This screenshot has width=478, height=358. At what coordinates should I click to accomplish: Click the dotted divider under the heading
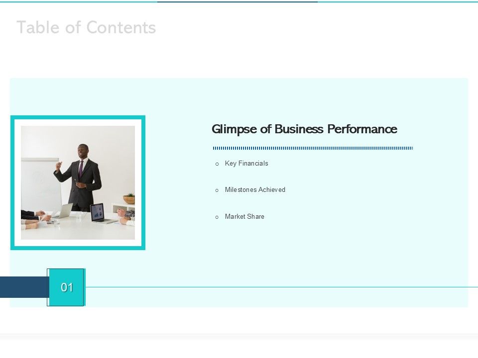pyautogui.click(x=313, y=148)
